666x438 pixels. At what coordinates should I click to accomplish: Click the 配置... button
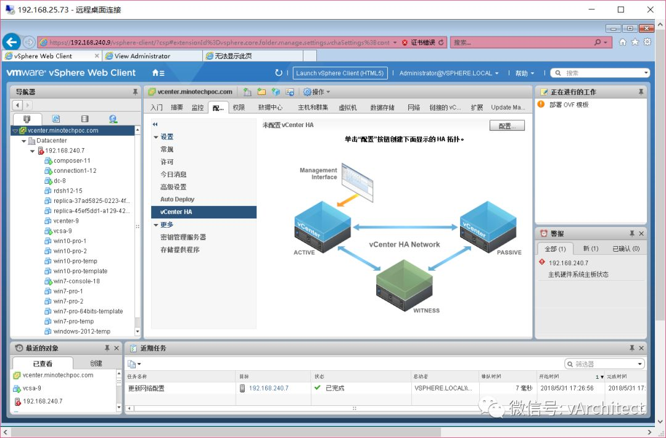[x=507, y=126]
